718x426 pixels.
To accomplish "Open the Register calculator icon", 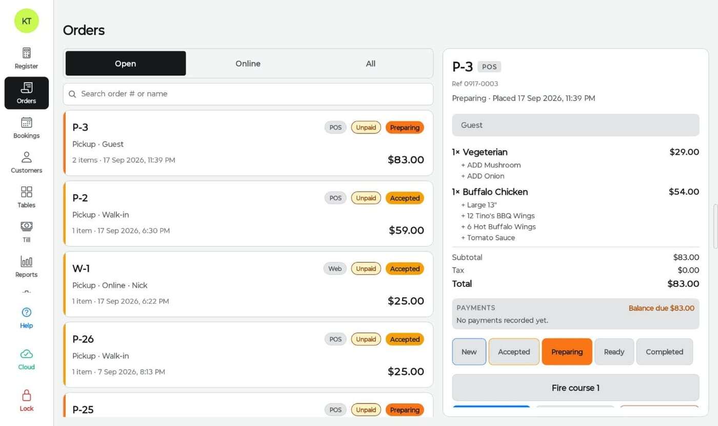I will [x=27, y=53].
